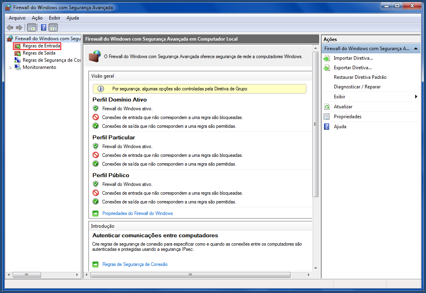Select Regras de Saída in the tree

pos(39,53)
